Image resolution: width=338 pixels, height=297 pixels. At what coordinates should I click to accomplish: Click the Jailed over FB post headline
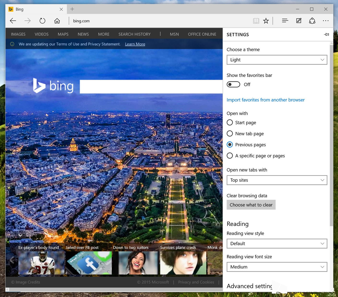pos(82,247)
